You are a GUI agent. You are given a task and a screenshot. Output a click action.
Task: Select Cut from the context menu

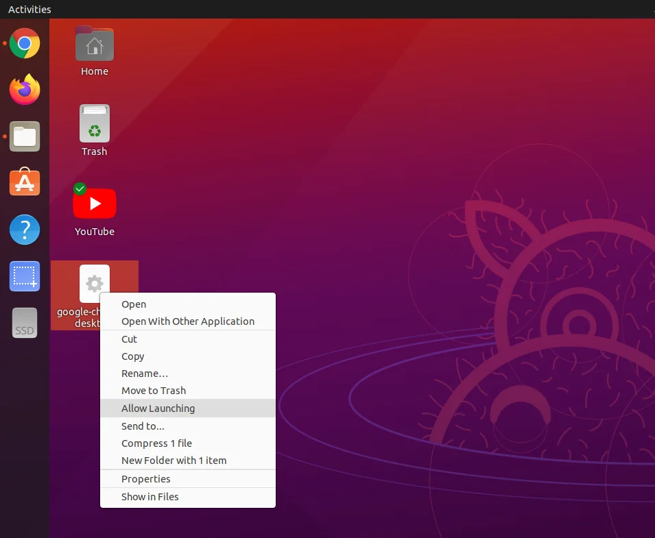[x=129, y=339]
